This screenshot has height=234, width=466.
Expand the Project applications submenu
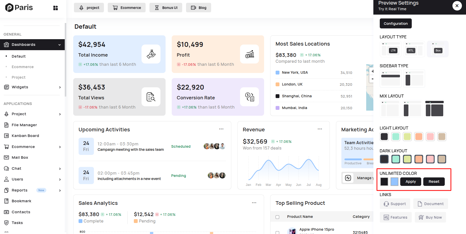coord(60,114)
